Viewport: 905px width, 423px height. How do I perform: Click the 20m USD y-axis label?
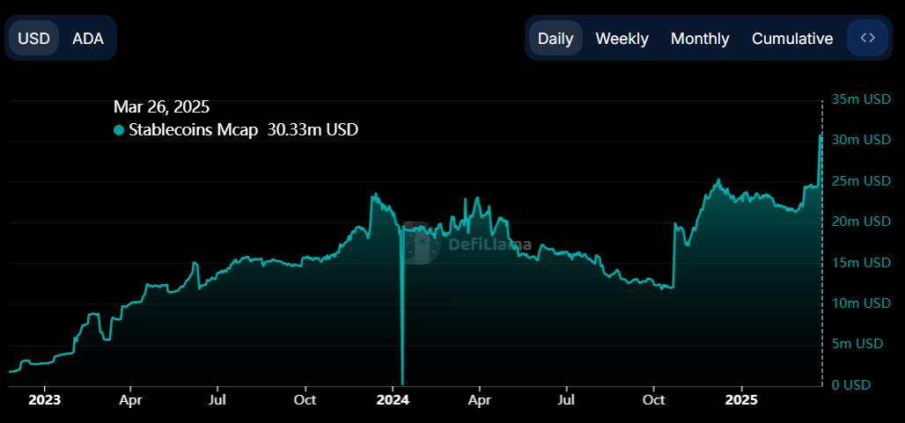(x=861, y=222)
